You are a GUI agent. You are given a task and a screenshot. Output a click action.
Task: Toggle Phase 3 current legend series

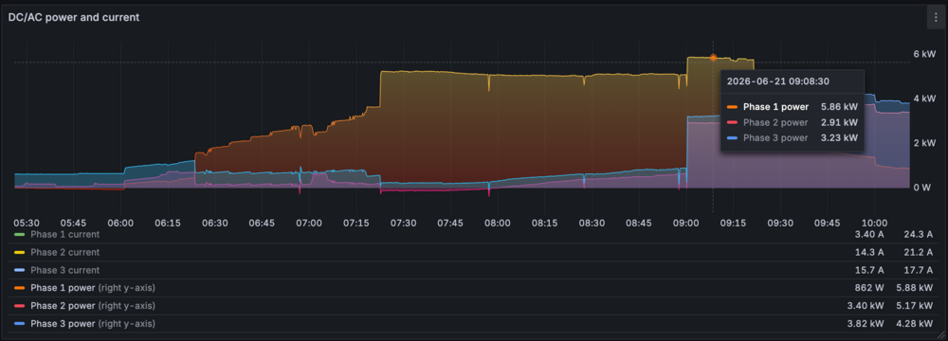64,270
